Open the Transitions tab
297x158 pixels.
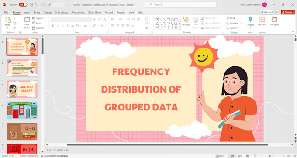click(x=62, y=12)
